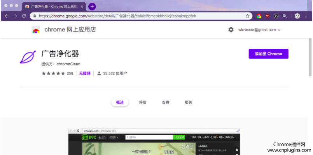The width and height of the screenshot is (313, 155).
Task: Expand wlovexxa@gmail.com account dropdown
Action: [x=259, y=30]
